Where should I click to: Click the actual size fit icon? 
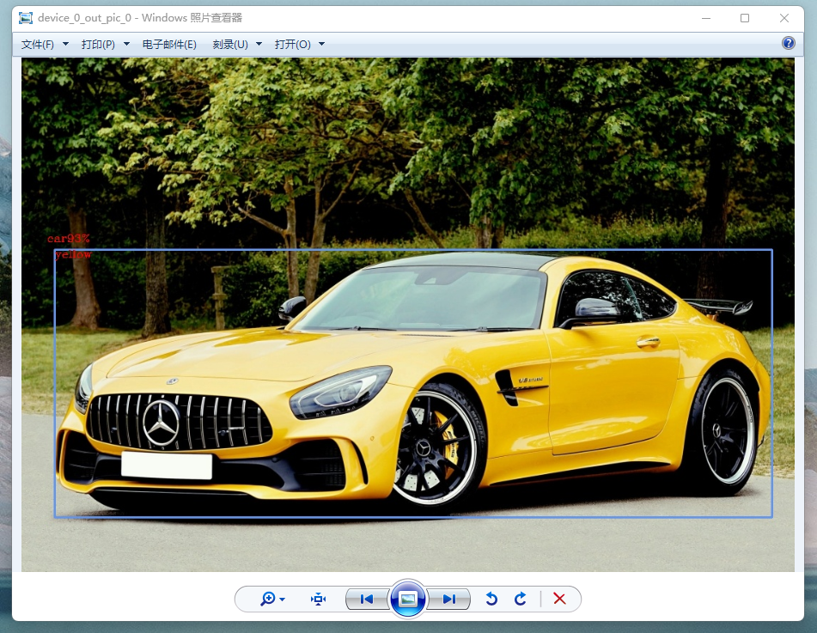pos(319,600)
